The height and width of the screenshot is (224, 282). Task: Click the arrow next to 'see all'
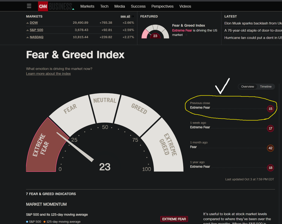click(133, 16)
